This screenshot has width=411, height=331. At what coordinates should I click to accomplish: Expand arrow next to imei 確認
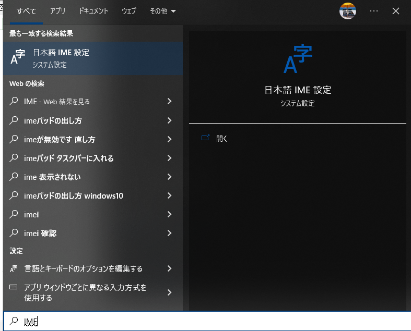169,233
